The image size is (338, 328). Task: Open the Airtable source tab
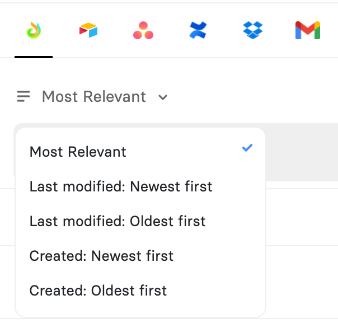(88, 30)
